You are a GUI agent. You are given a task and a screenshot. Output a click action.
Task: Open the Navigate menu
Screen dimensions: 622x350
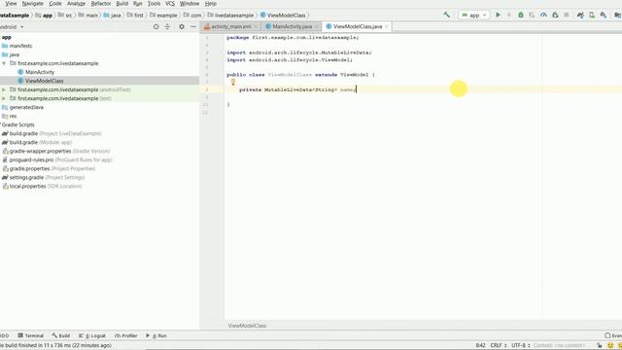32,4
